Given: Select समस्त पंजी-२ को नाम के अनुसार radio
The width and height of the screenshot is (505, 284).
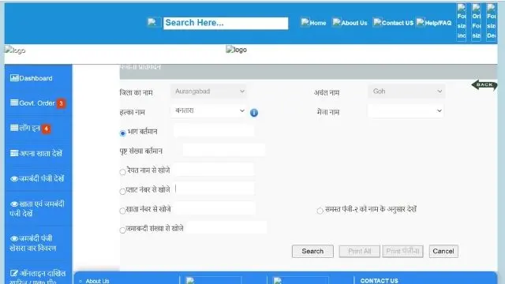Looking at the screenshot, I should [320, 211].
